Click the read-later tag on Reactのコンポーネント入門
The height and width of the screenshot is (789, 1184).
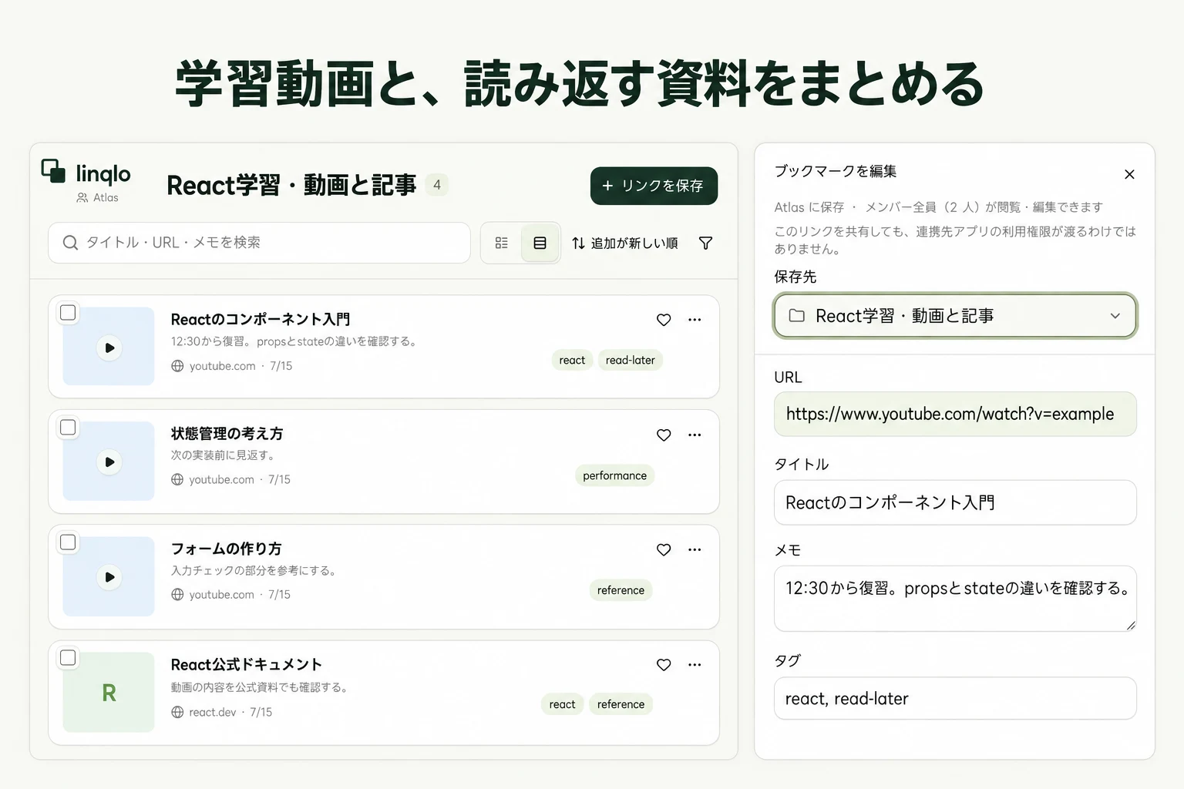(631, 360)
